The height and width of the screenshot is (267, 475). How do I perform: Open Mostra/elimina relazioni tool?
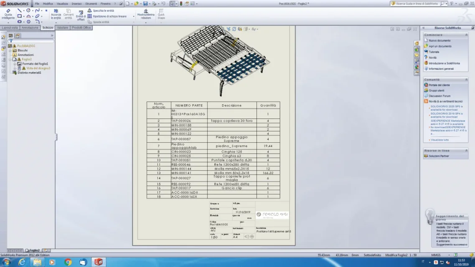[146, 14]
